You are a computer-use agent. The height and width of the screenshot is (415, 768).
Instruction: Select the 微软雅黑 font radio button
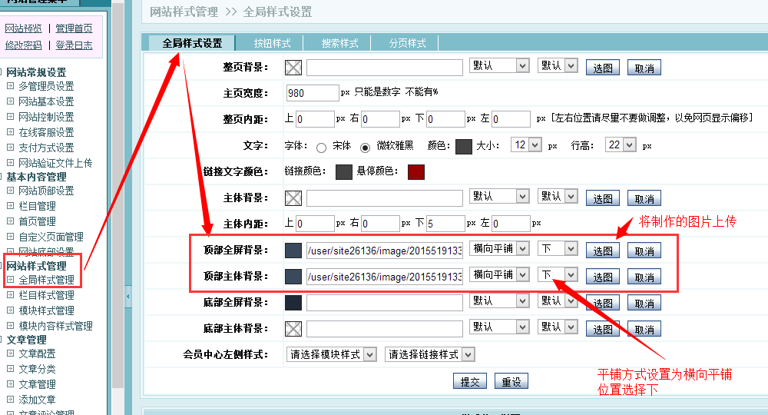tap(365, 147)
